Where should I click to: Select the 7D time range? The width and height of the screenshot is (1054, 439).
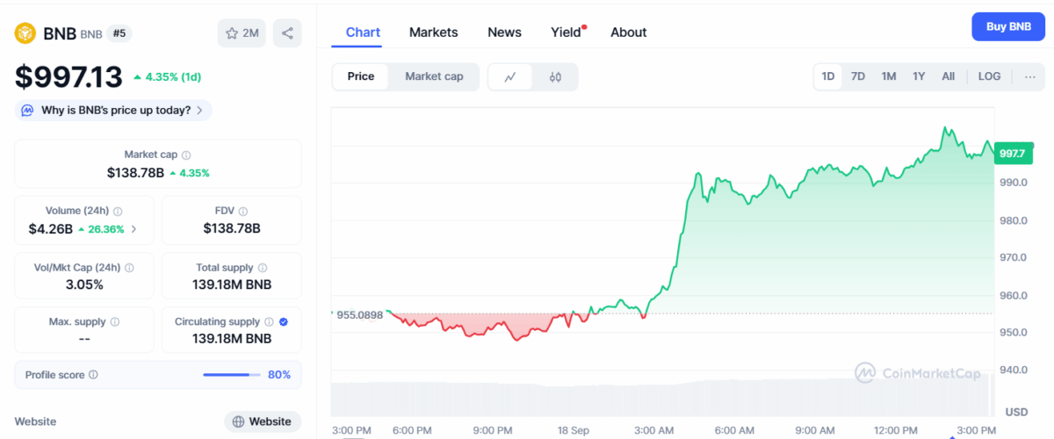pos(858,76)
